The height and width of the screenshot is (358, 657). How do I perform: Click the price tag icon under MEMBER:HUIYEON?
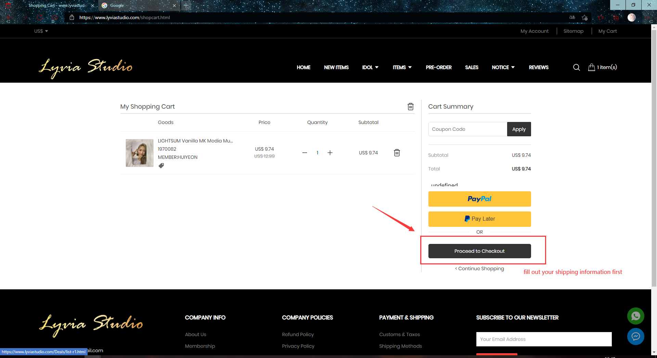(x=161, y=166)
